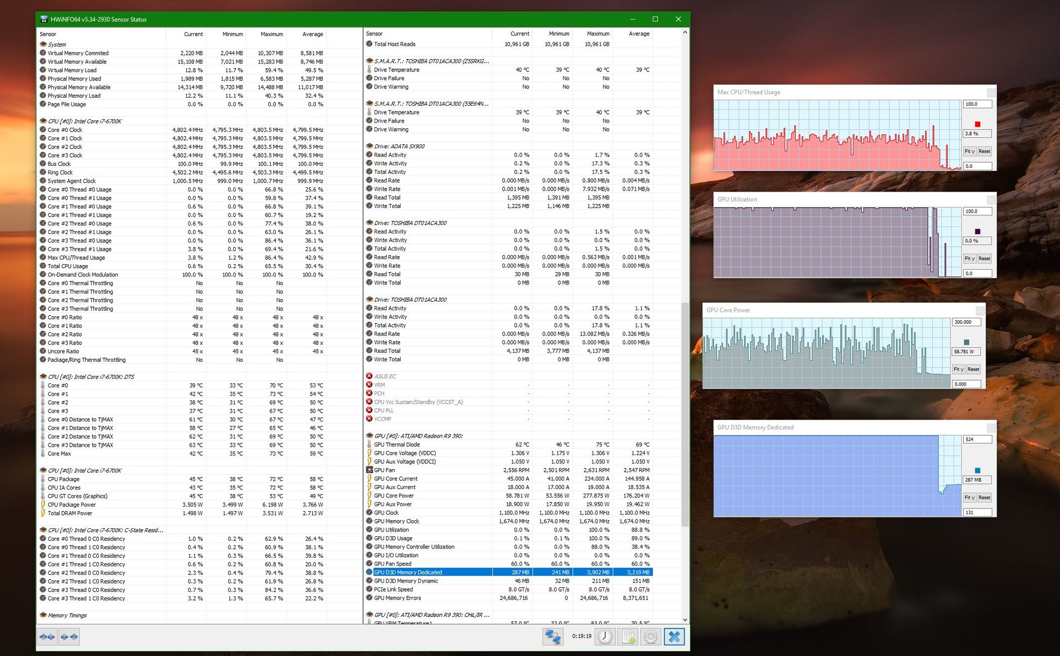Click Reset in GPU D3D Memory Dedicated graph

point(984,498)
